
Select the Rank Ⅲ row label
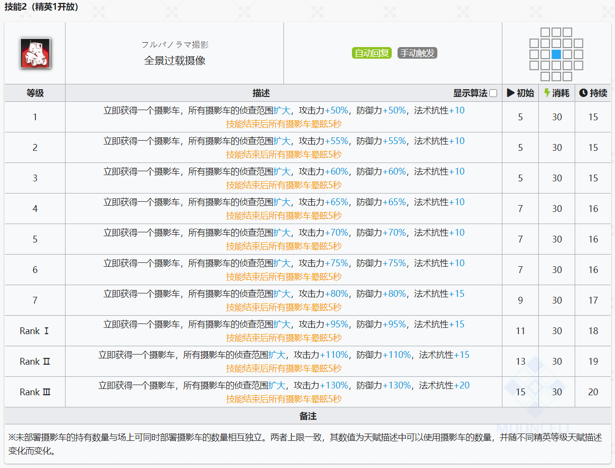35,392
